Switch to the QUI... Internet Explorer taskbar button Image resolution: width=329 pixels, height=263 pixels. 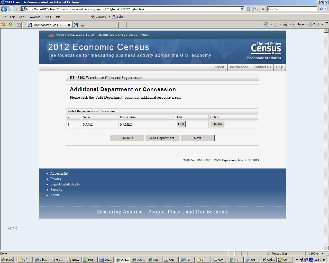[138, 260]
